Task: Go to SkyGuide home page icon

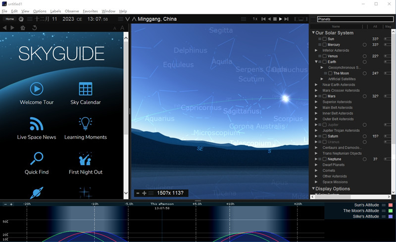Action: pos(23,28)
